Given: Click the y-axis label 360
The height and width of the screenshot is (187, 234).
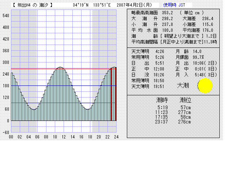Looking at the screenshot, I should click(x=6, y=50).
